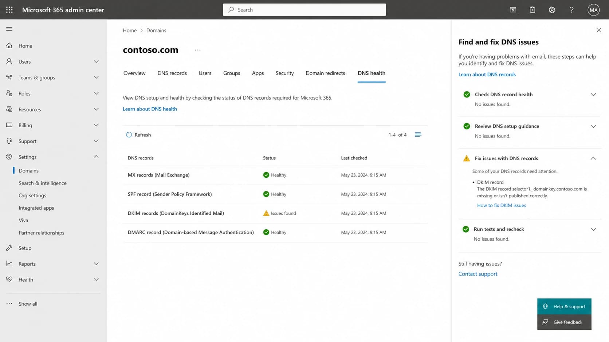Open the Learn about DNS health link

click(x=150, y=109)
